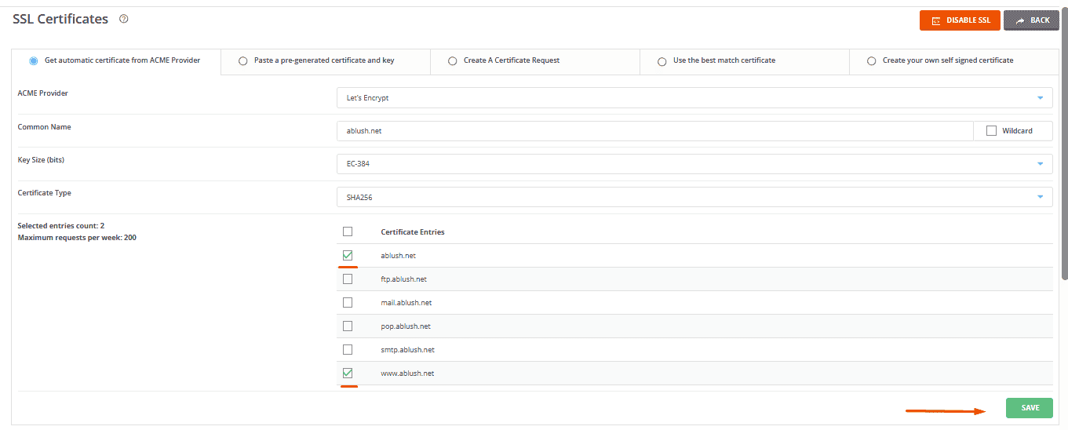Enable the pop.ablush.net entry checkbox
Screen dimensions: 1068x430
[348, 326]
